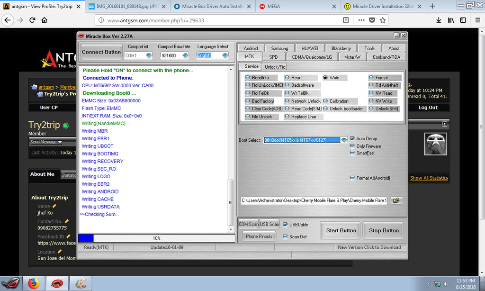Enable the Format All(Android) checkbox

point(352,178)
